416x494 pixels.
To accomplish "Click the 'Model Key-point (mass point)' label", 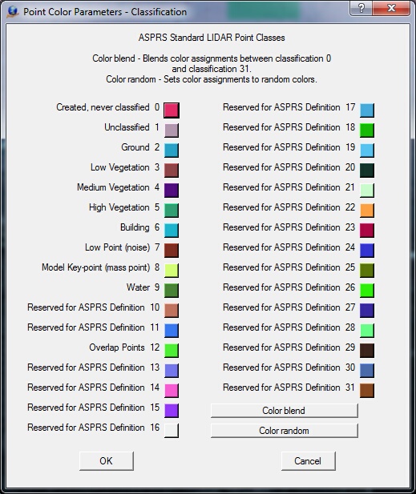I will click(96, 267).
